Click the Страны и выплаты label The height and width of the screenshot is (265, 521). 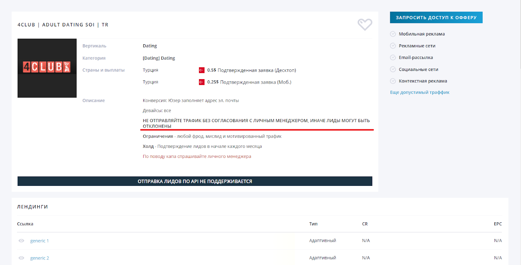[104, 70]
